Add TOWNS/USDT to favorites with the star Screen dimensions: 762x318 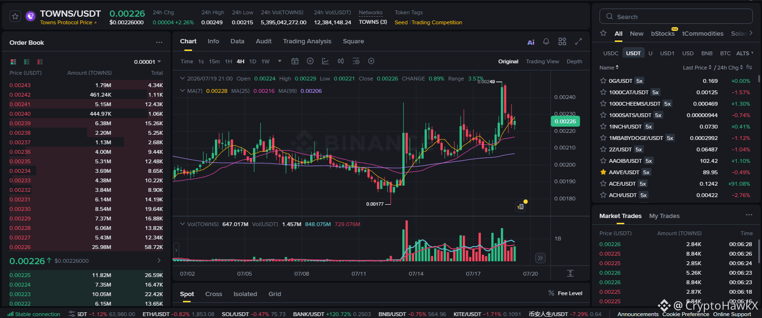15,17
